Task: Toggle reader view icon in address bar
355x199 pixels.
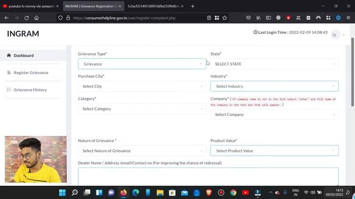Action: tap(209, 18)
